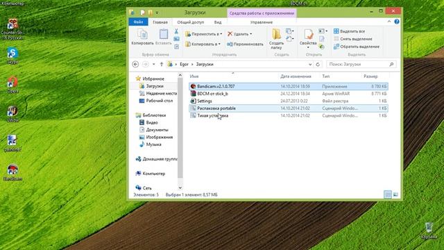Click the search magnifier icon

click(x=391, y=65)
